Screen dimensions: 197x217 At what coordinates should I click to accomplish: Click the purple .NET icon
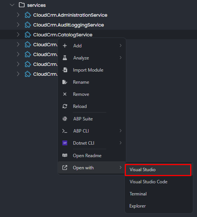click(65, 143)
